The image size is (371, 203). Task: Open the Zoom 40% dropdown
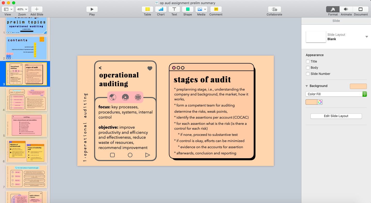coord(22,9)
